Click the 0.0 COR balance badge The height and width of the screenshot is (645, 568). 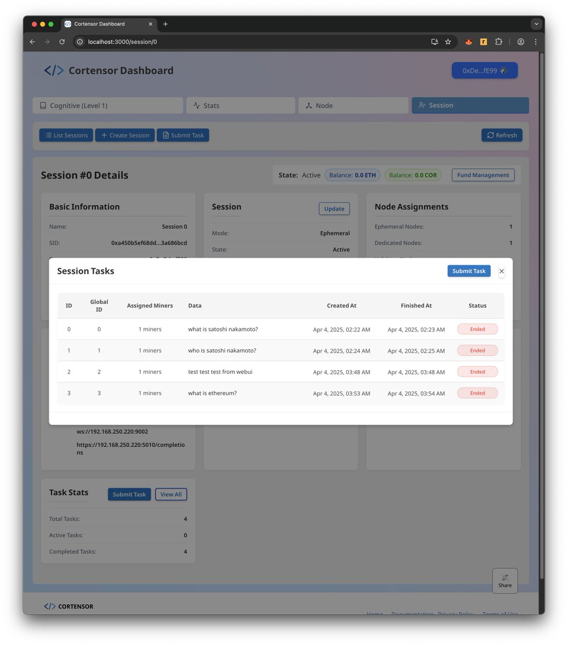pyautogui.click(x=413, y=175)
